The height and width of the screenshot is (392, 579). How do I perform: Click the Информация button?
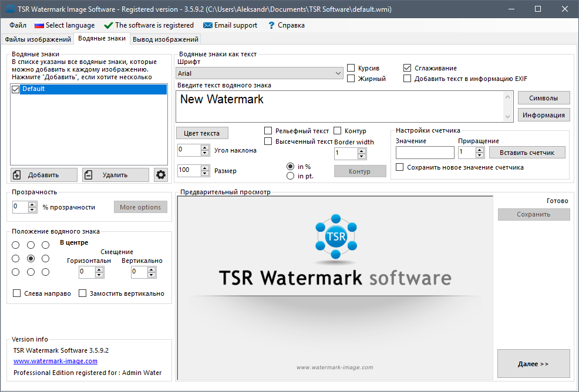(544, 115)
